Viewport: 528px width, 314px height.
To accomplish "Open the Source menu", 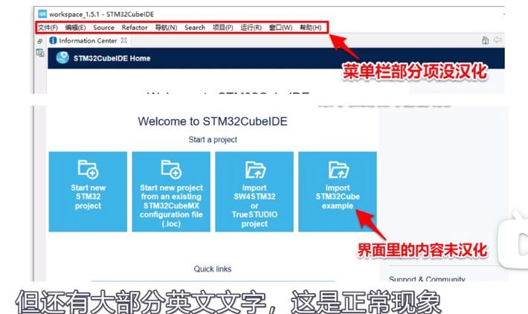I will coord(103,28).
